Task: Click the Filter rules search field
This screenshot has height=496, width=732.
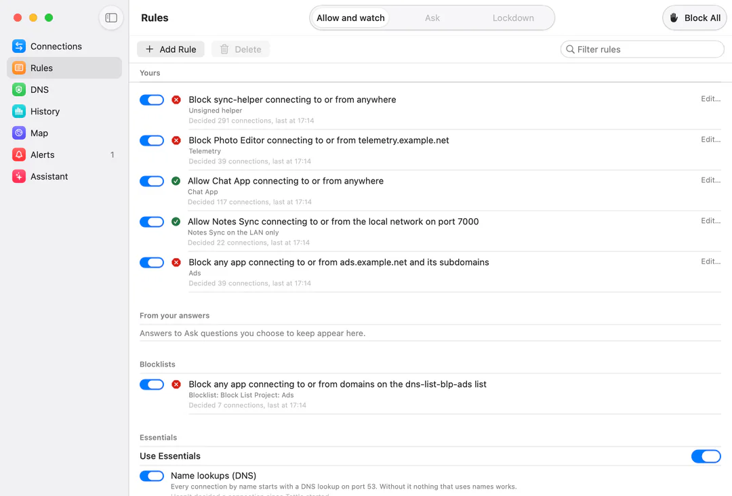Action: [x=643, y=49]
